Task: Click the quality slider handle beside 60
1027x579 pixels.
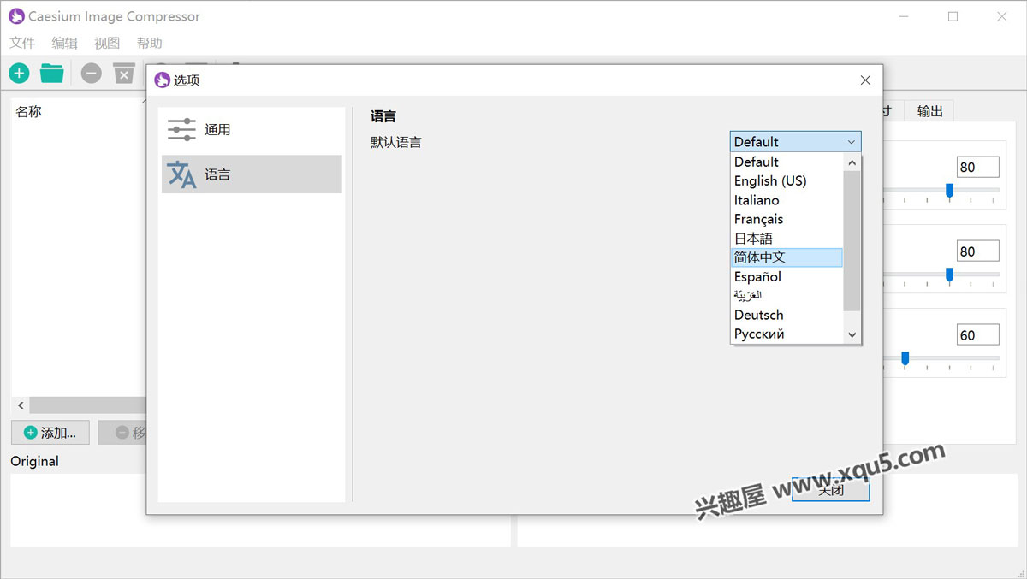Action: [x=905, y=358]
